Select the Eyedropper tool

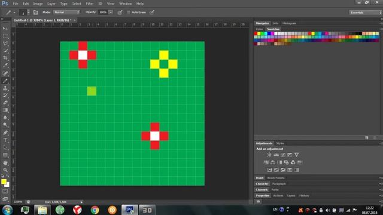(x=5, y=65)
